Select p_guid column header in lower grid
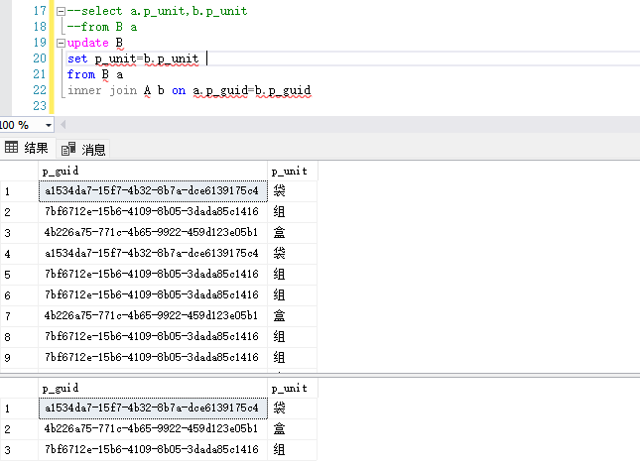Screen dimensions: 640x467 [153, 388]
